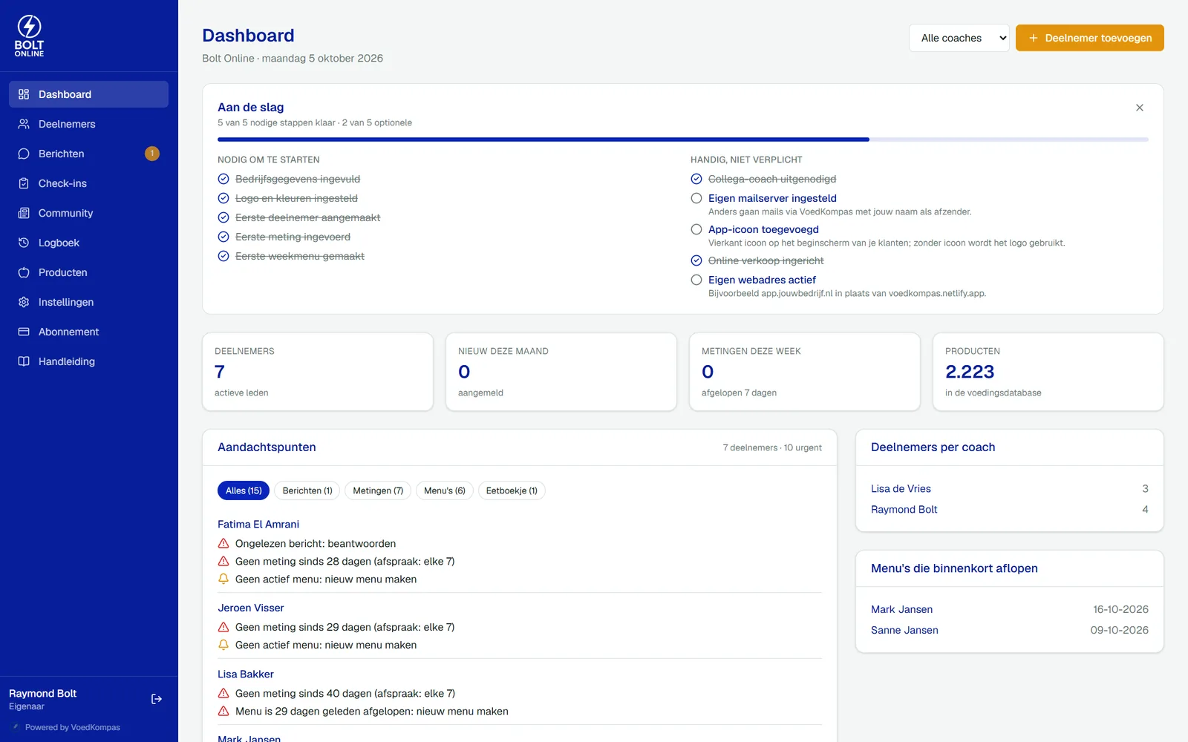Open Jeroen Visser's profile link

coord(251,608)
